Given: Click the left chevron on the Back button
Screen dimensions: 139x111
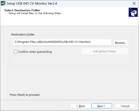Looking at the screenshot, I should tap(77, 106).
